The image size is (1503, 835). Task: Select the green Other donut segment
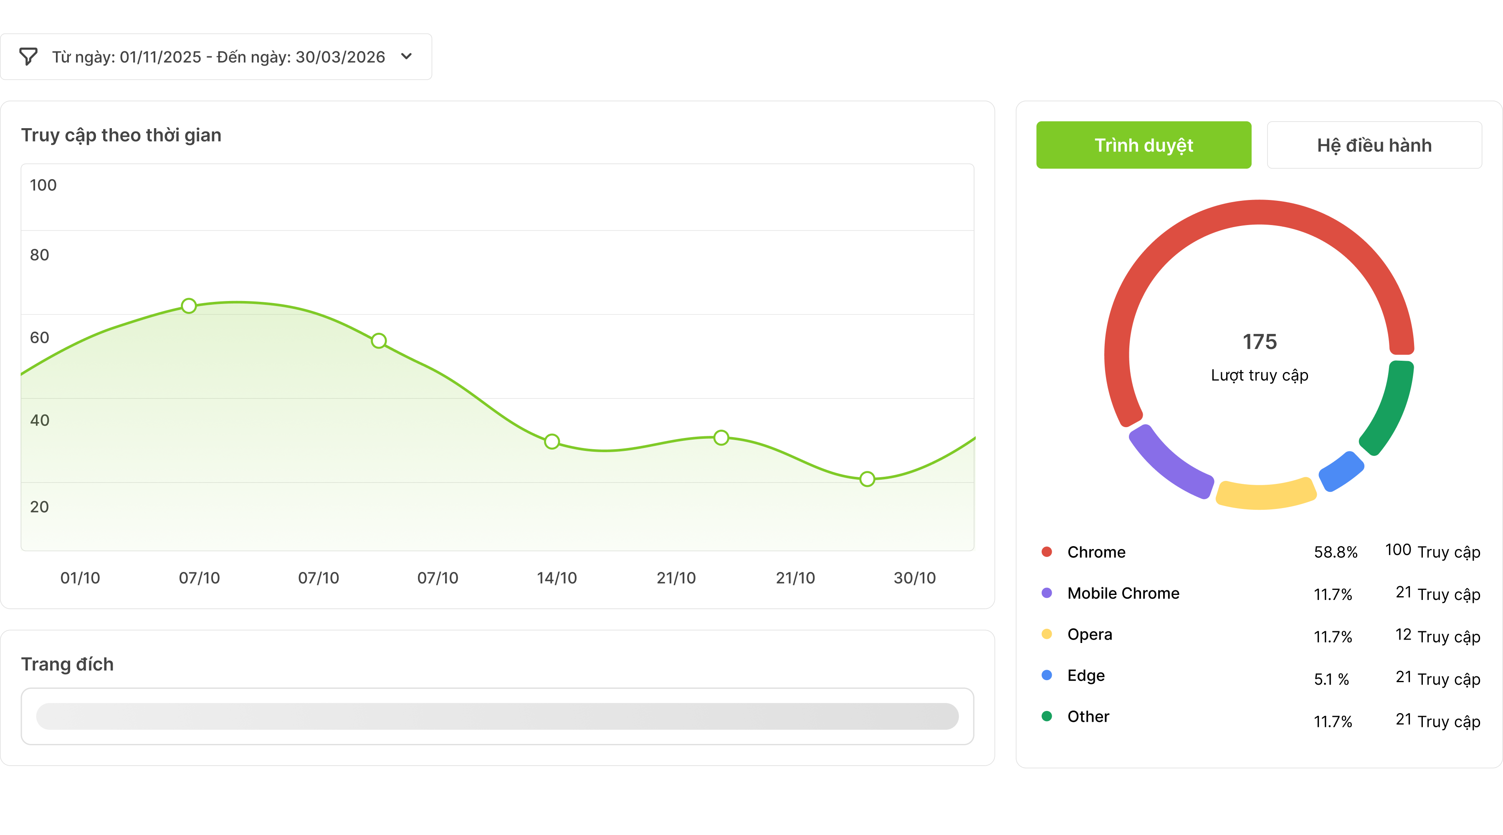(1392, 408)
